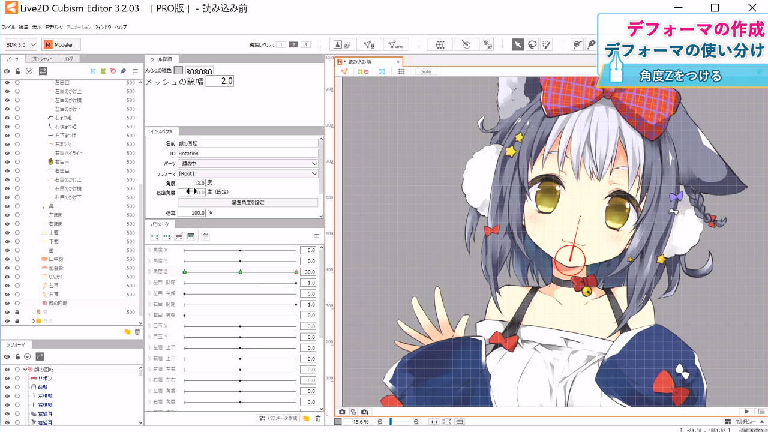The height and width of the screenshot is (432, 768).
Task: Toggle visibility of 右目玉 part
Action: tap(7, 162)
